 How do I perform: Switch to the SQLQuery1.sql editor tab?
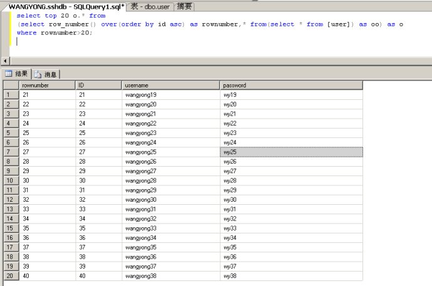pyautogui.click(x=66, y=6)
